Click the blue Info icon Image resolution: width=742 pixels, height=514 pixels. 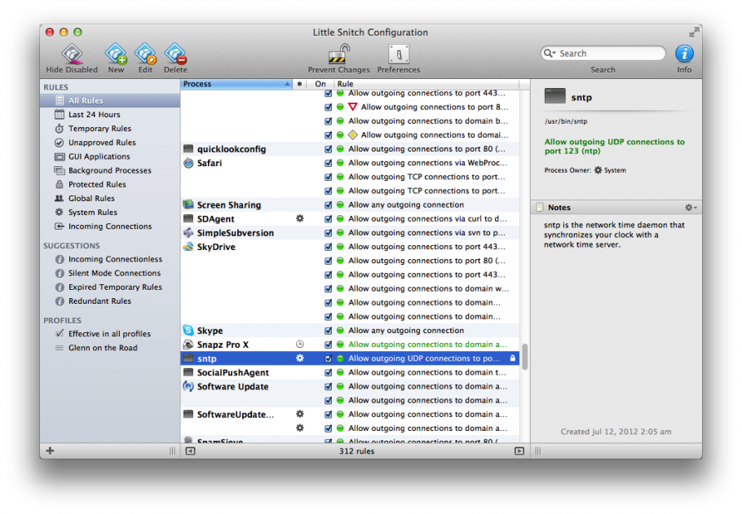coord(684,54)
